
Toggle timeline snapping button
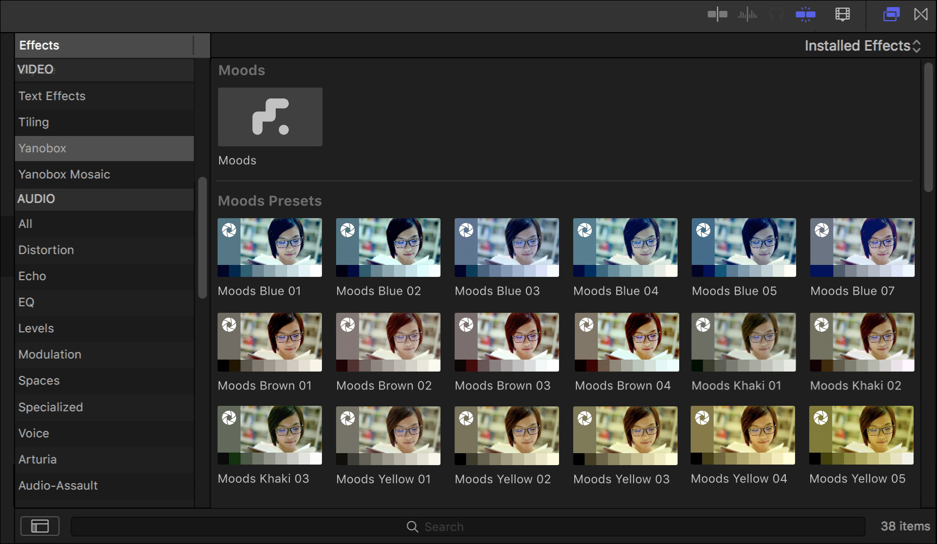coord(805,15)
